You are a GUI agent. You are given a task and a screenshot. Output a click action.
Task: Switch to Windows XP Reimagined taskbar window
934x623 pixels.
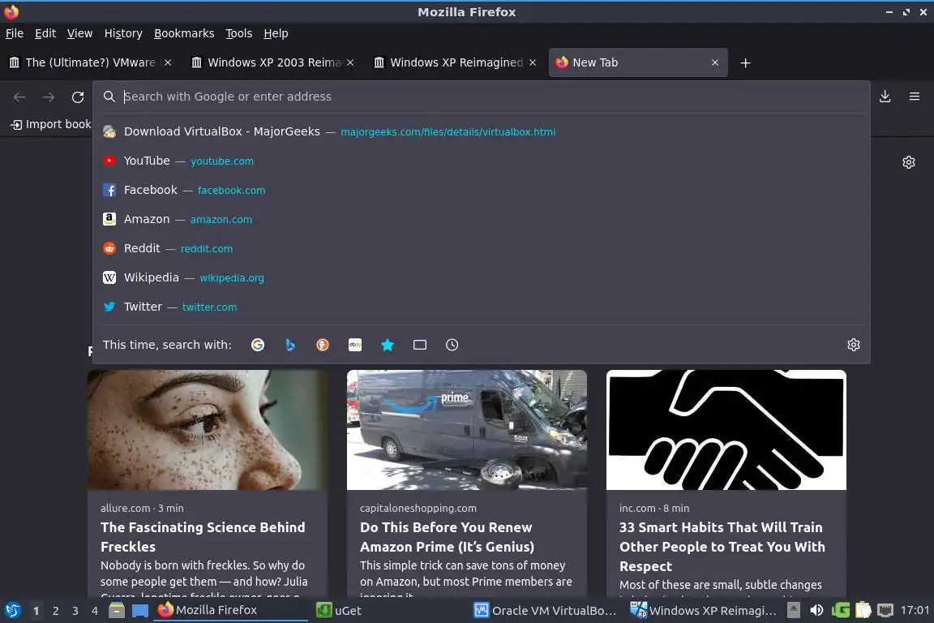click(704, 611)
